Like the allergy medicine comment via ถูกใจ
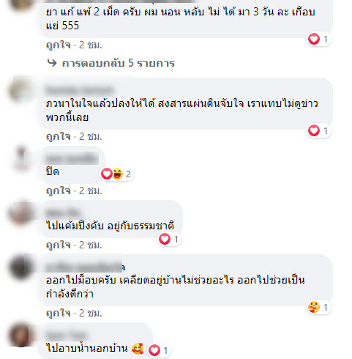Screen dimensions: 352x359 (59, 45)
